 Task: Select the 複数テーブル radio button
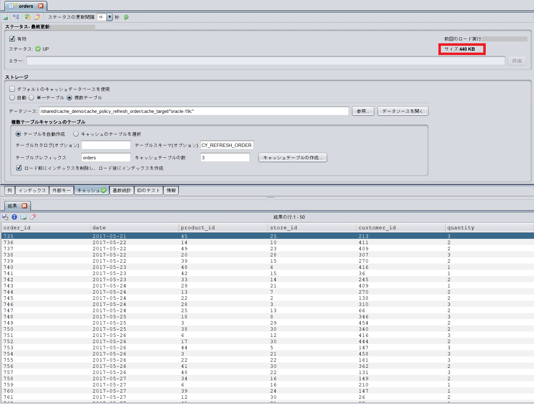pos(69,97)
